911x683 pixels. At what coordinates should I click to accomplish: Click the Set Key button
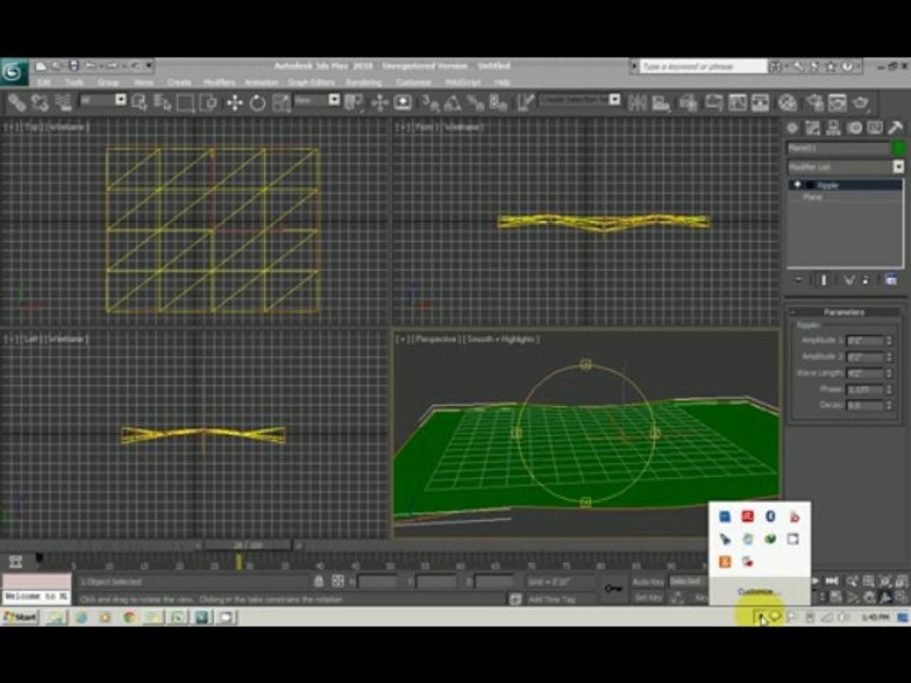pos(648,597)
